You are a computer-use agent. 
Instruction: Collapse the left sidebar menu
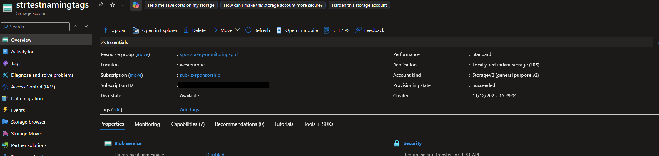click(86, 27)
